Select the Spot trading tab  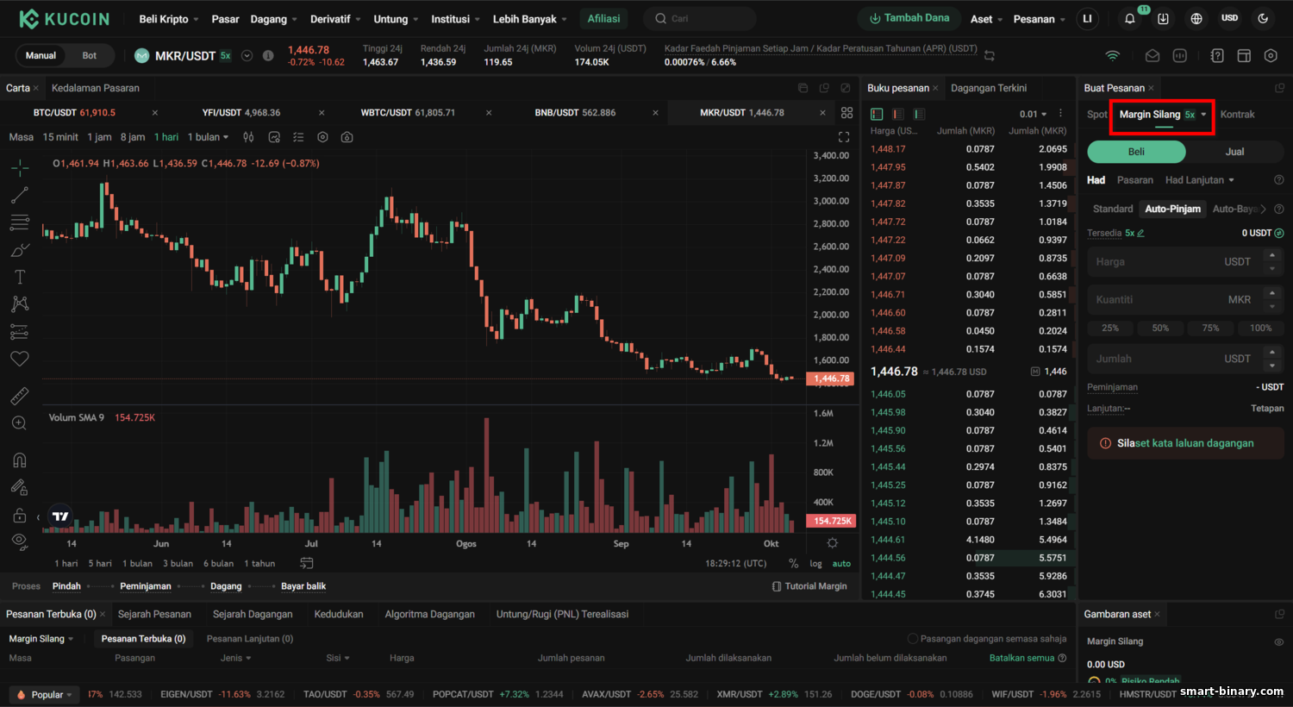[x=1096, y=115]
